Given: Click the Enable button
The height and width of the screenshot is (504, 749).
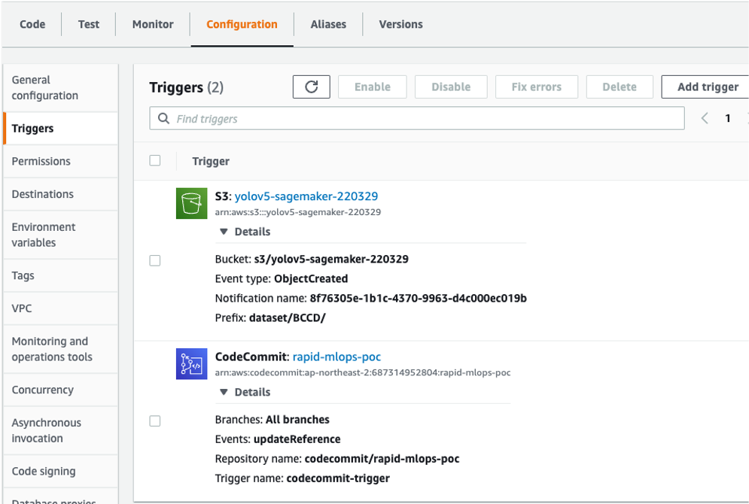Looking at the screenshot, I should pos(373,87).
